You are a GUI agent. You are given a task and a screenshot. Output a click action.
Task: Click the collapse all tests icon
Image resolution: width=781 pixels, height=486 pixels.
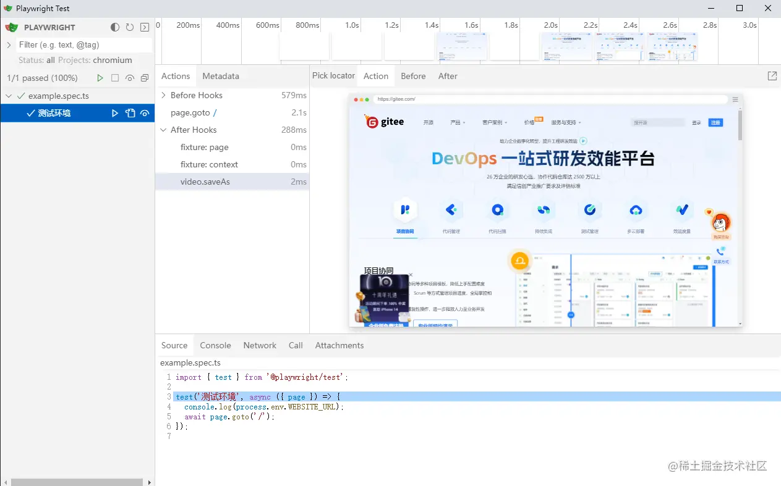coord(145,78)
